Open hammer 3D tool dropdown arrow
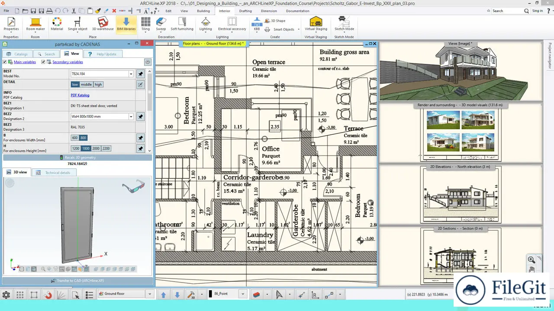Screen dimensions: 554x311 click(x=202, y=295)
